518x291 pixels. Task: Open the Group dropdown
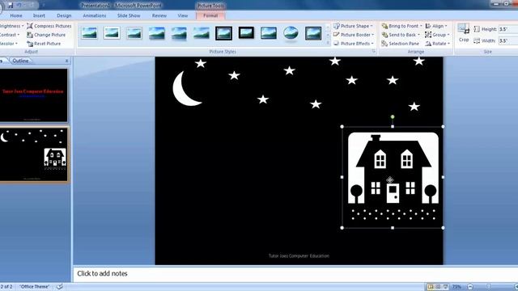coord(437,35)
